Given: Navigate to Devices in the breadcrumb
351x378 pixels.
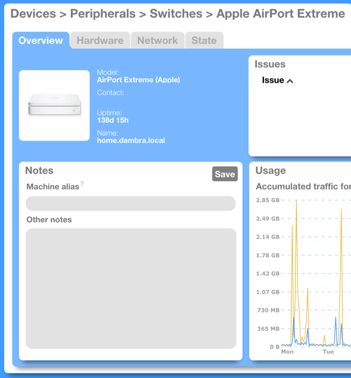Looking at the screenshot, I should [x=33, y=13].
